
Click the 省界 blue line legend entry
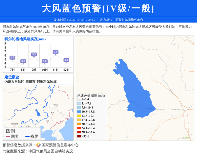point(32,136)
